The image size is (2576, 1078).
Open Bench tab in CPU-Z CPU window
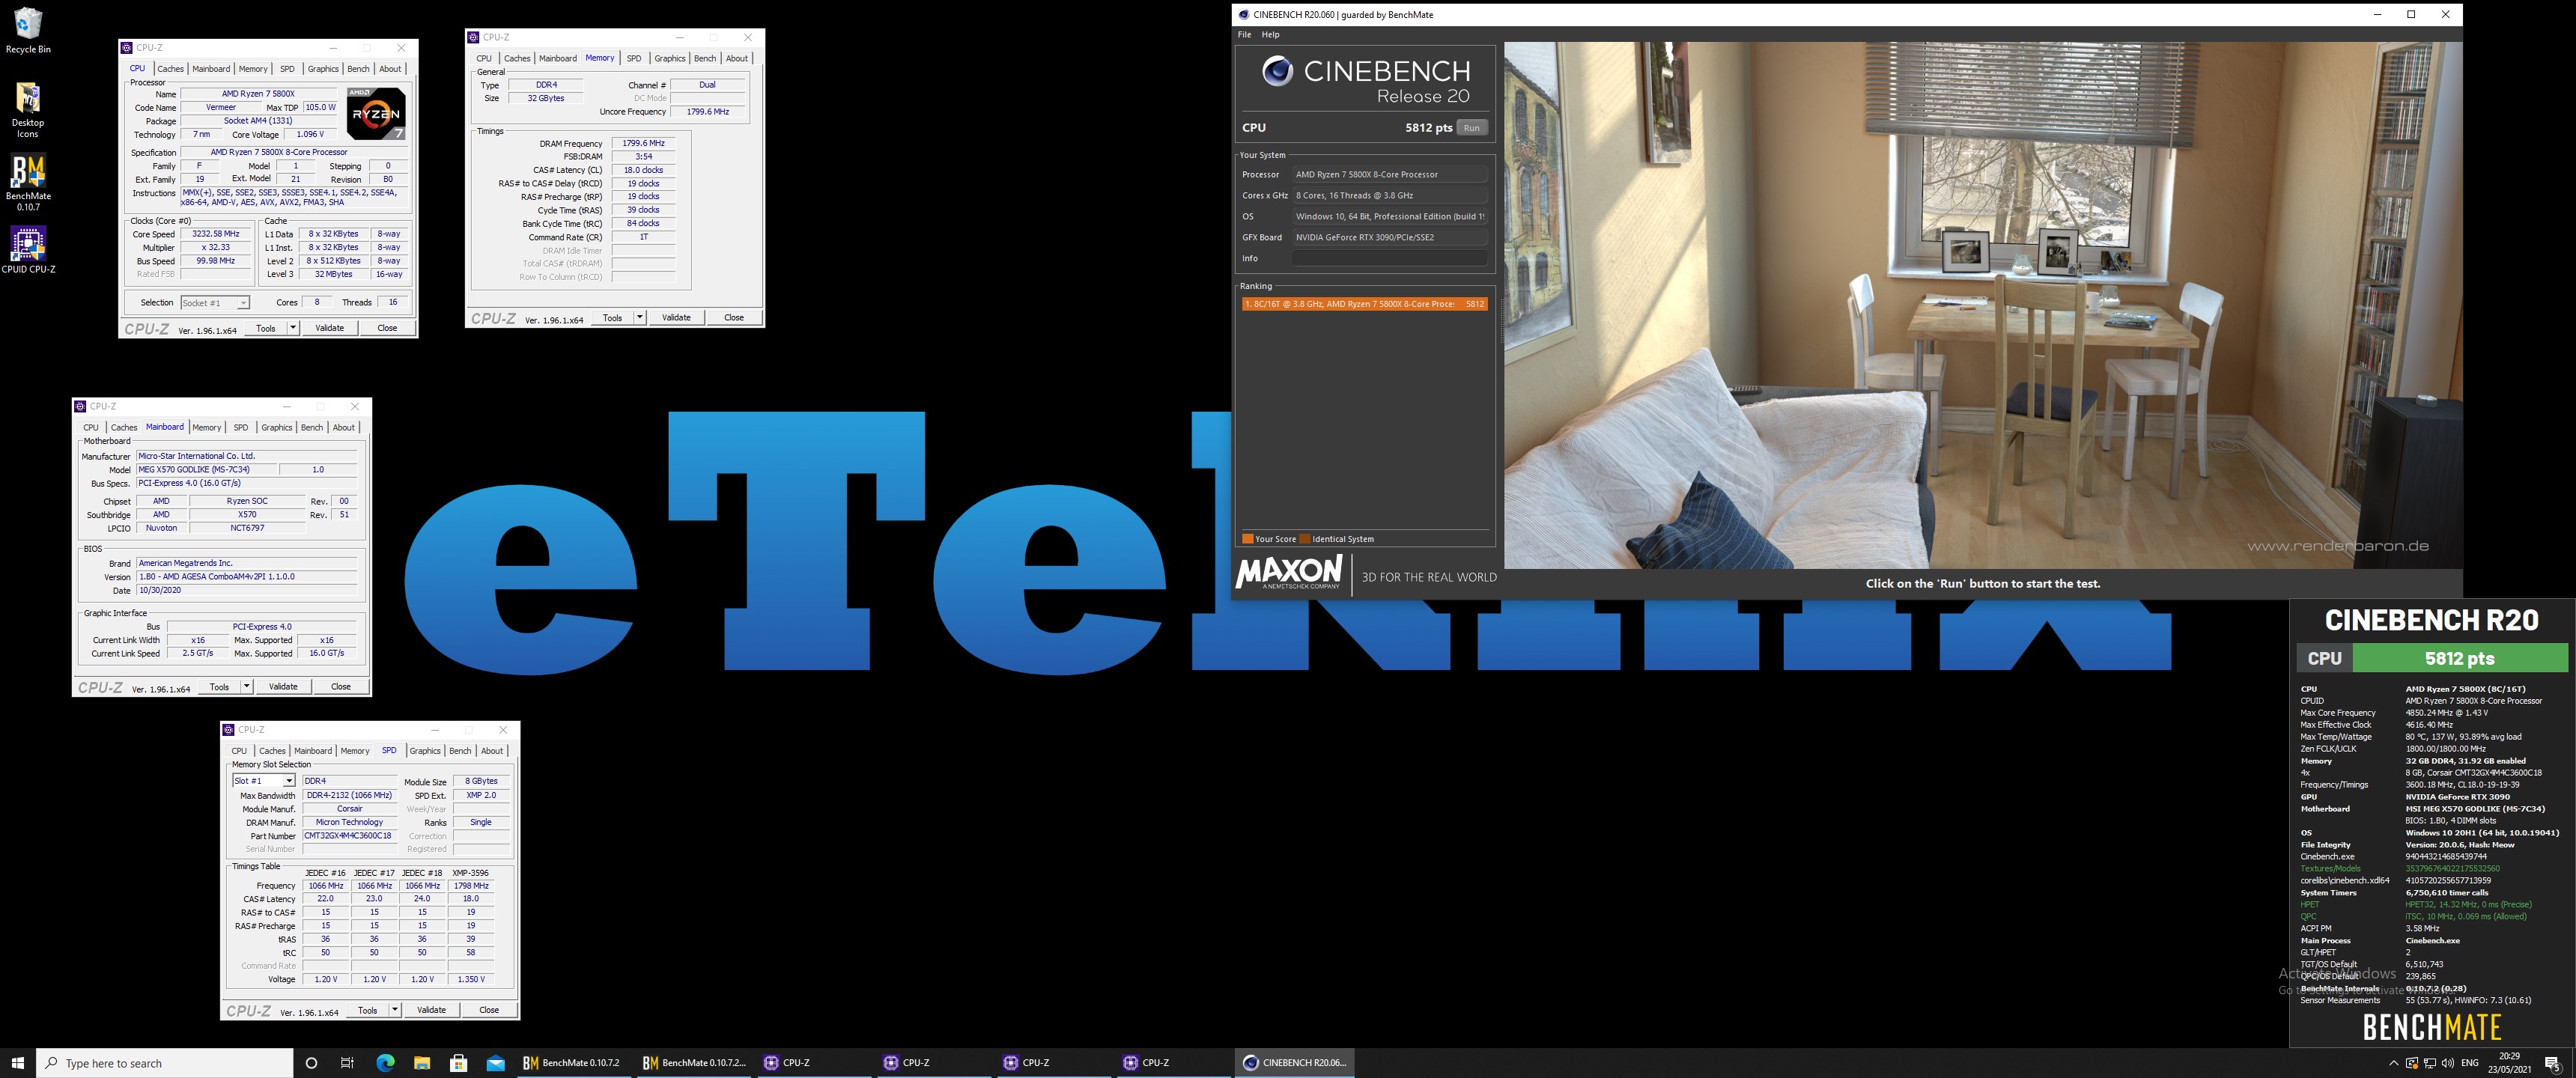point(358,69)
